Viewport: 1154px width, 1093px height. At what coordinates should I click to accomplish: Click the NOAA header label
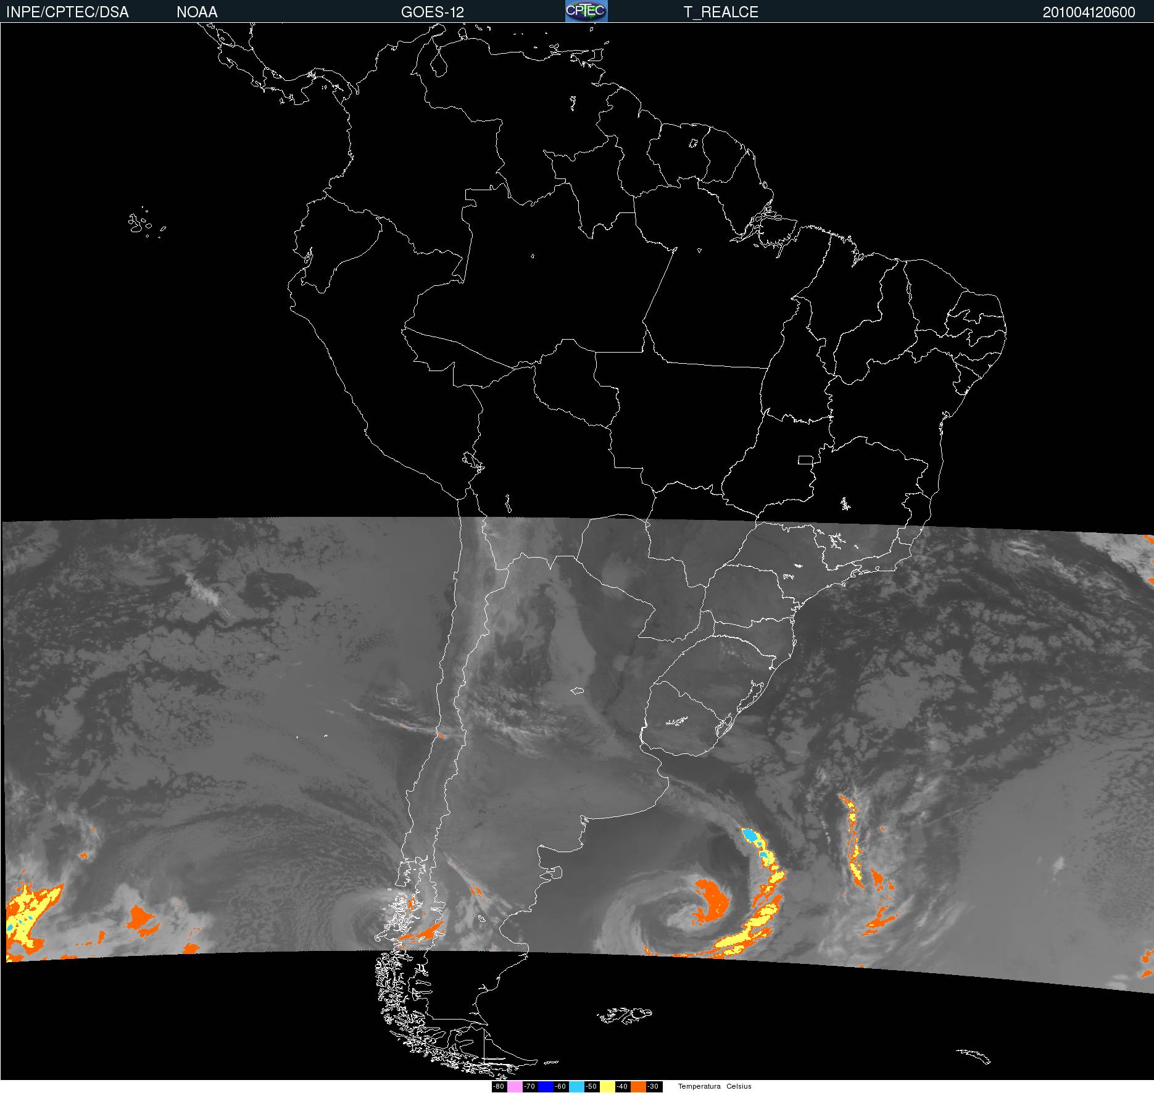point(197,12)
